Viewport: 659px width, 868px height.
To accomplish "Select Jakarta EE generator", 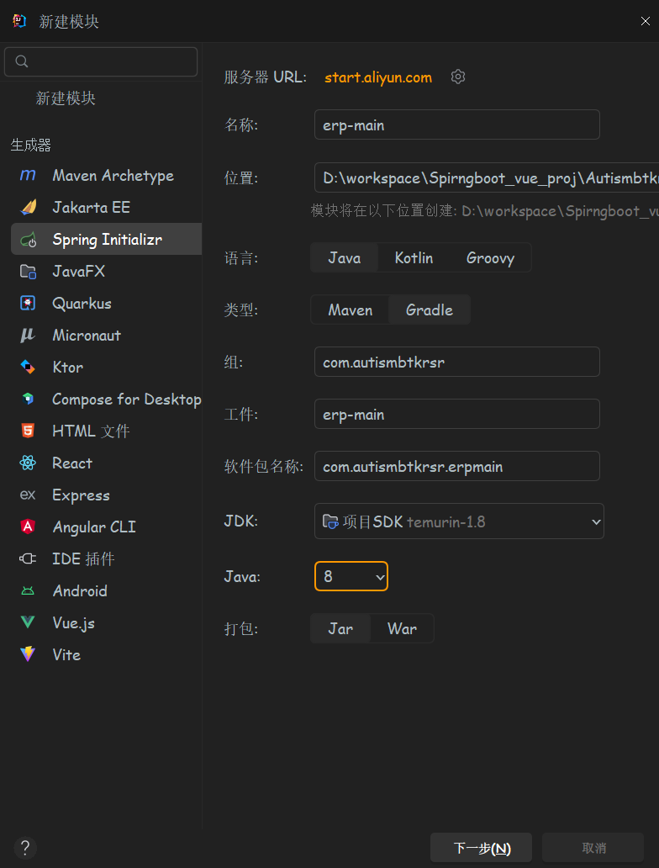I will click(106, 207).
